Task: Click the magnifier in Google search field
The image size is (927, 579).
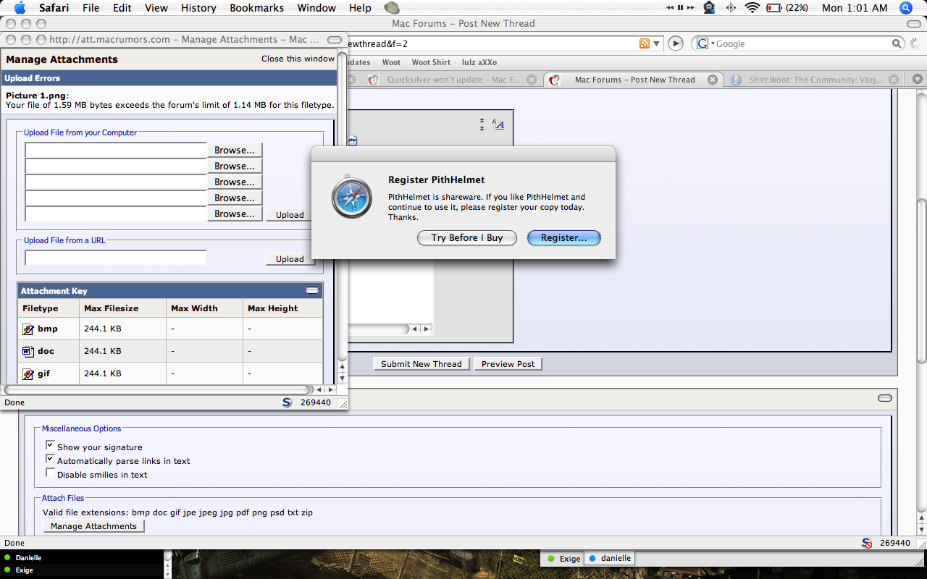Action: point(897,43)
